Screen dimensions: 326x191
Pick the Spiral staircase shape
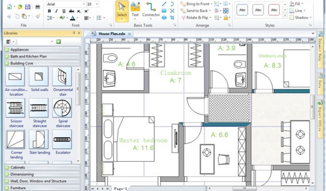62,108
